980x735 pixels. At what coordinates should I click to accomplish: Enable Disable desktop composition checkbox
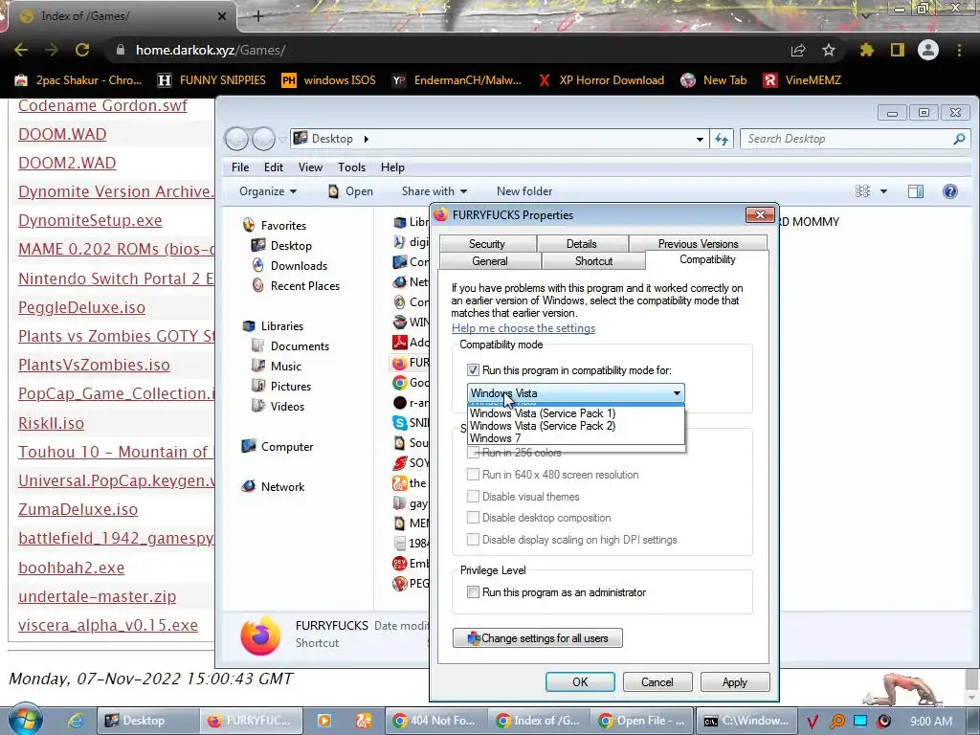click(473, 518)
